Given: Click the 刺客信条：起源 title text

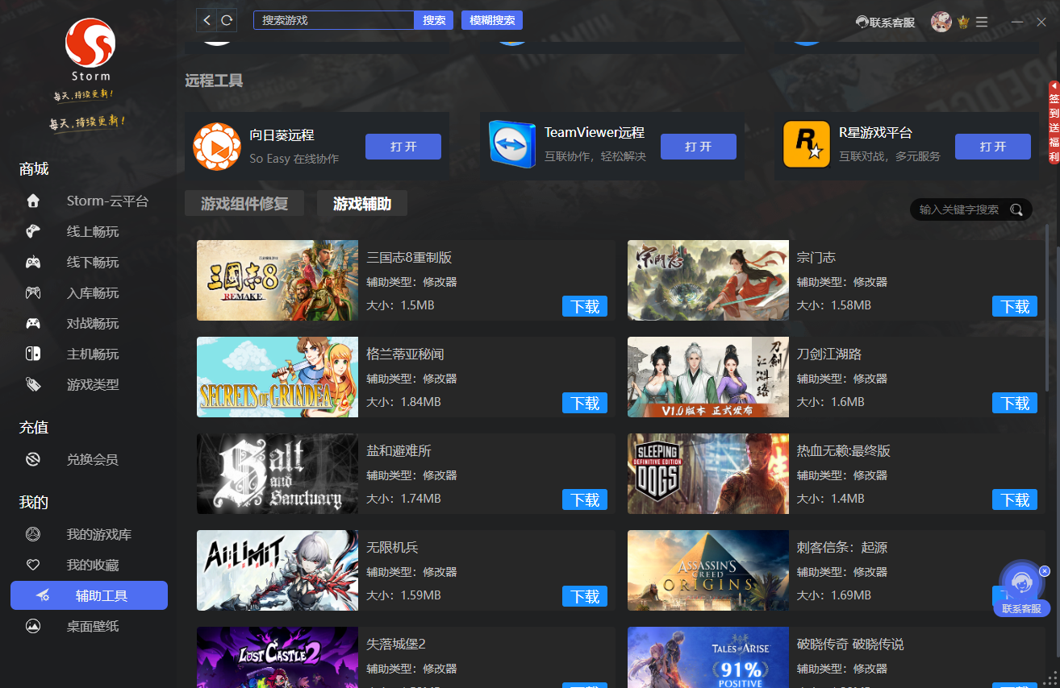Looking at the screenshot, I should click(x=842, y=548).
